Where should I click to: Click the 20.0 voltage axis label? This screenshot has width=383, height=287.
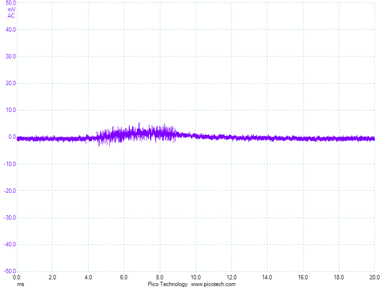coord(11,83)
